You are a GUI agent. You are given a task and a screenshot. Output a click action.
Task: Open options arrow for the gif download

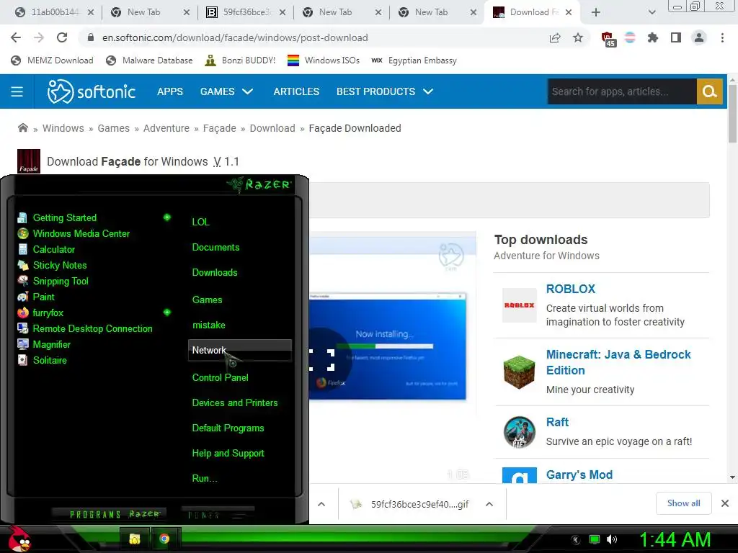489,504
